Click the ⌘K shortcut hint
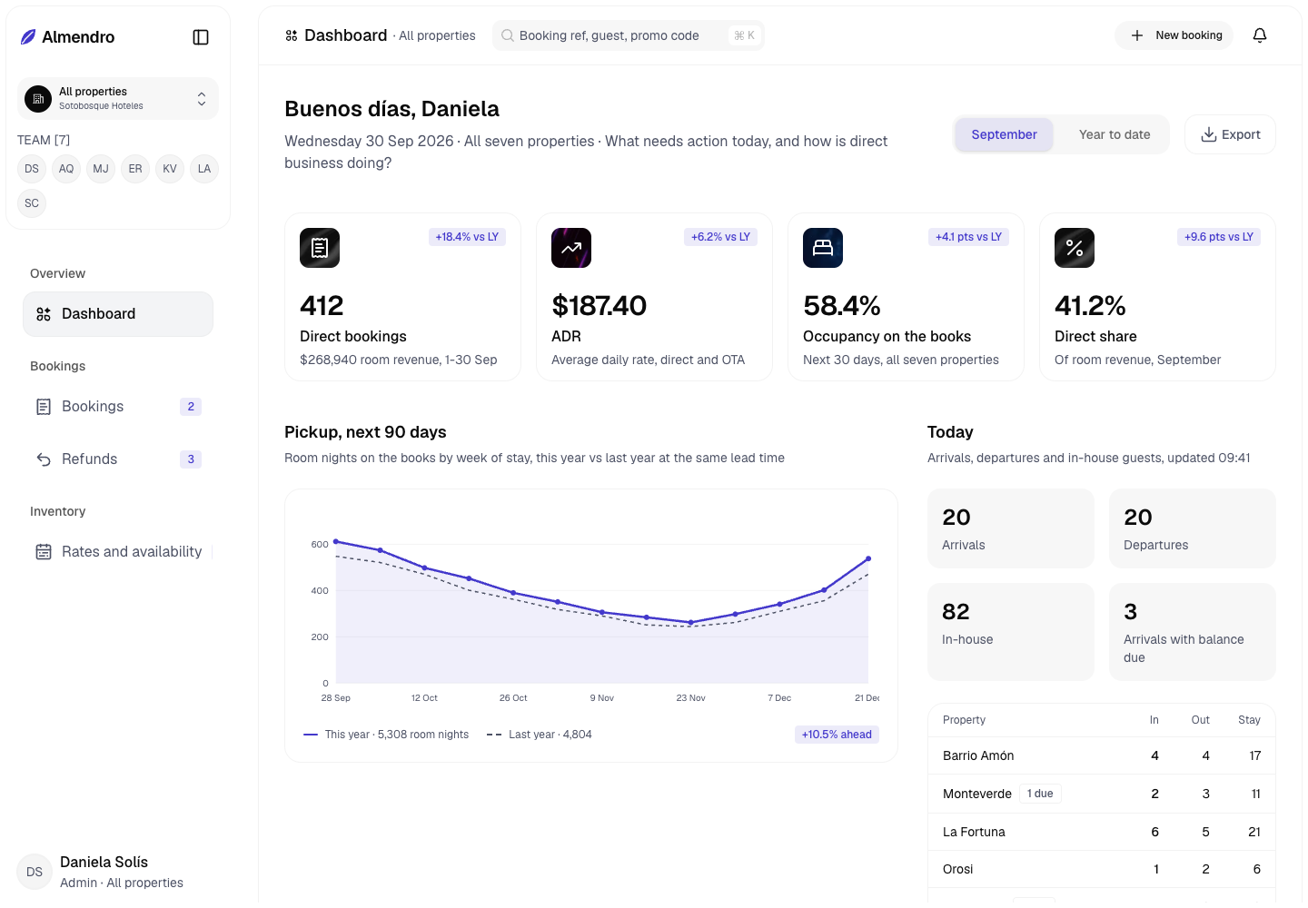Image resolution: width=1308 pixels, height=908 pixels. [744, 35]
